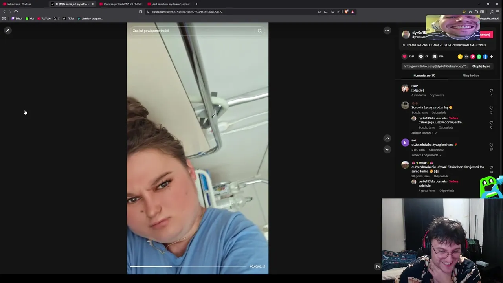Viewport: 503px width, 283px height.
Task: Like Wera's comment heart
Action: pyautogui.click(x=491, y=168)
